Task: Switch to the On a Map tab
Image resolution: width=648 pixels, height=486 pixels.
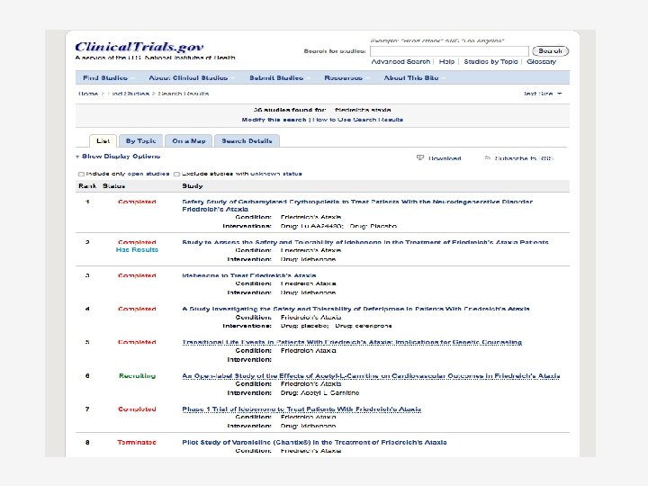Action: click(189, 141)
